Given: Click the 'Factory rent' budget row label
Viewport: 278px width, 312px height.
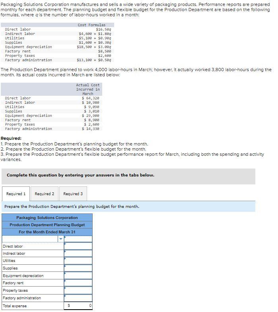Looking at the screenshot, I should (x=13, y=283).
